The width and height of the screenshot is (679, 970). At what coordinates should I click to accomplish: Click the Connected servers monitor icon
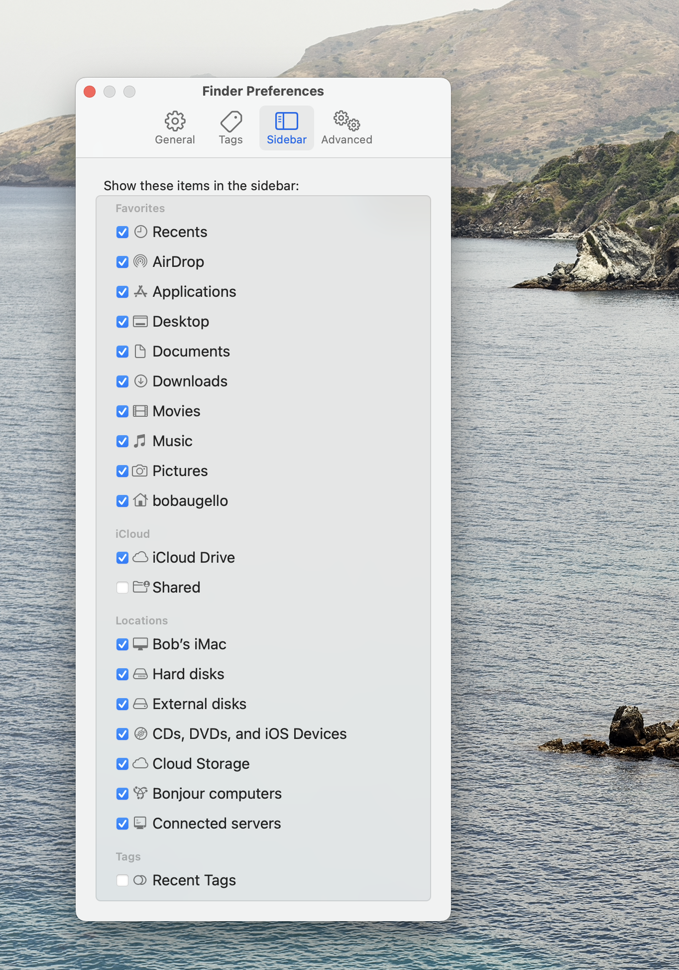pyautogui.click(x=141, y=823)
